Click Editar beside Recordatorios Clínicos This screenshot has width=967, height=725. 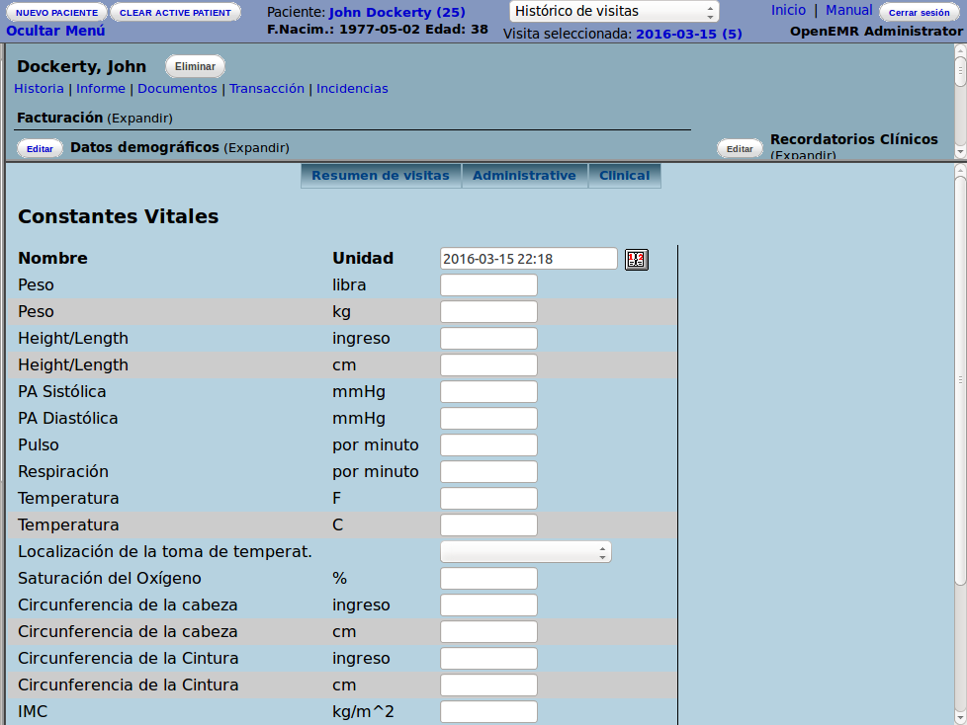coord(740,149)
